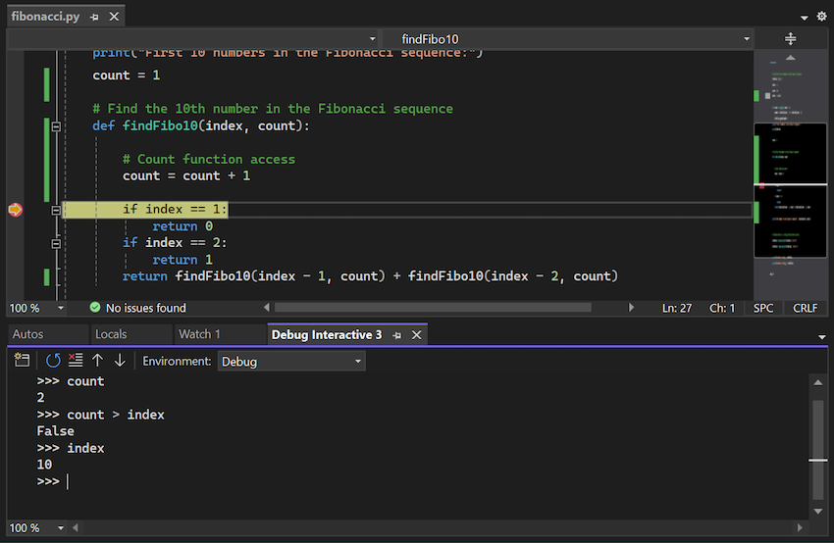Pin the fibonacci.py tab

[94, 17]
